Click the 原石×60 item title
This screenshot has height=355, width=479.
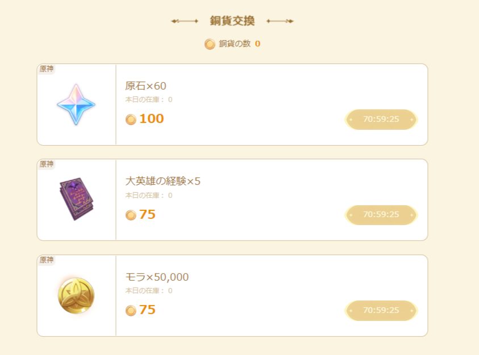(x=145, y=86)
